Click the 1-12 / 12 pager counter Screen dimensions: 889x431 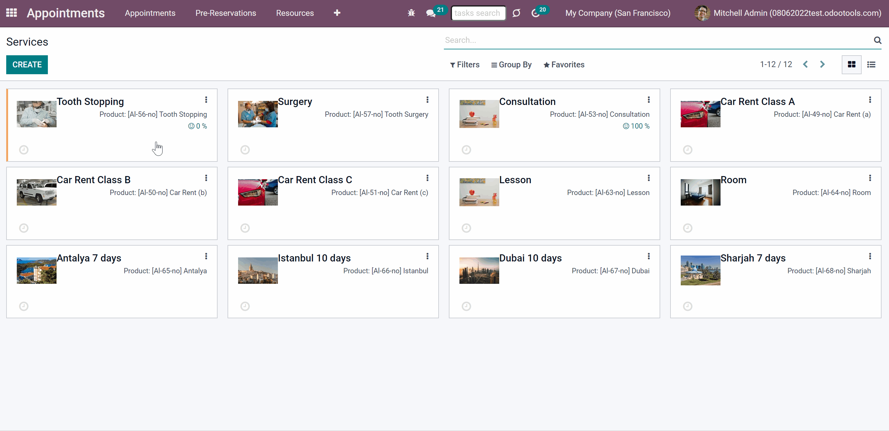[x=776, y=65]
